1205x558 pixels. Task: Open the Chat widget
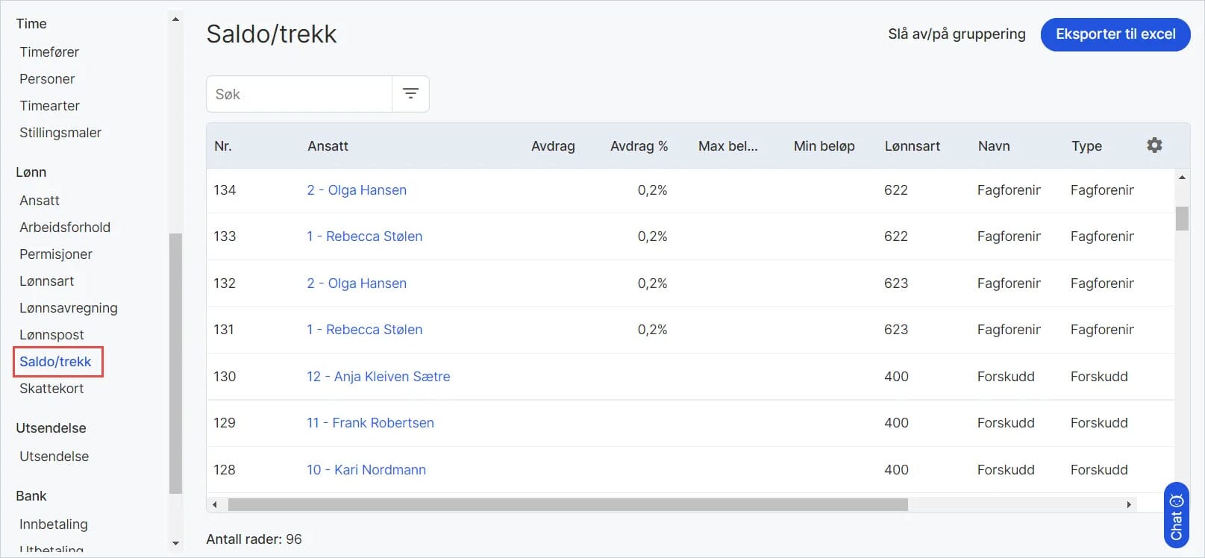point(1177,515)
